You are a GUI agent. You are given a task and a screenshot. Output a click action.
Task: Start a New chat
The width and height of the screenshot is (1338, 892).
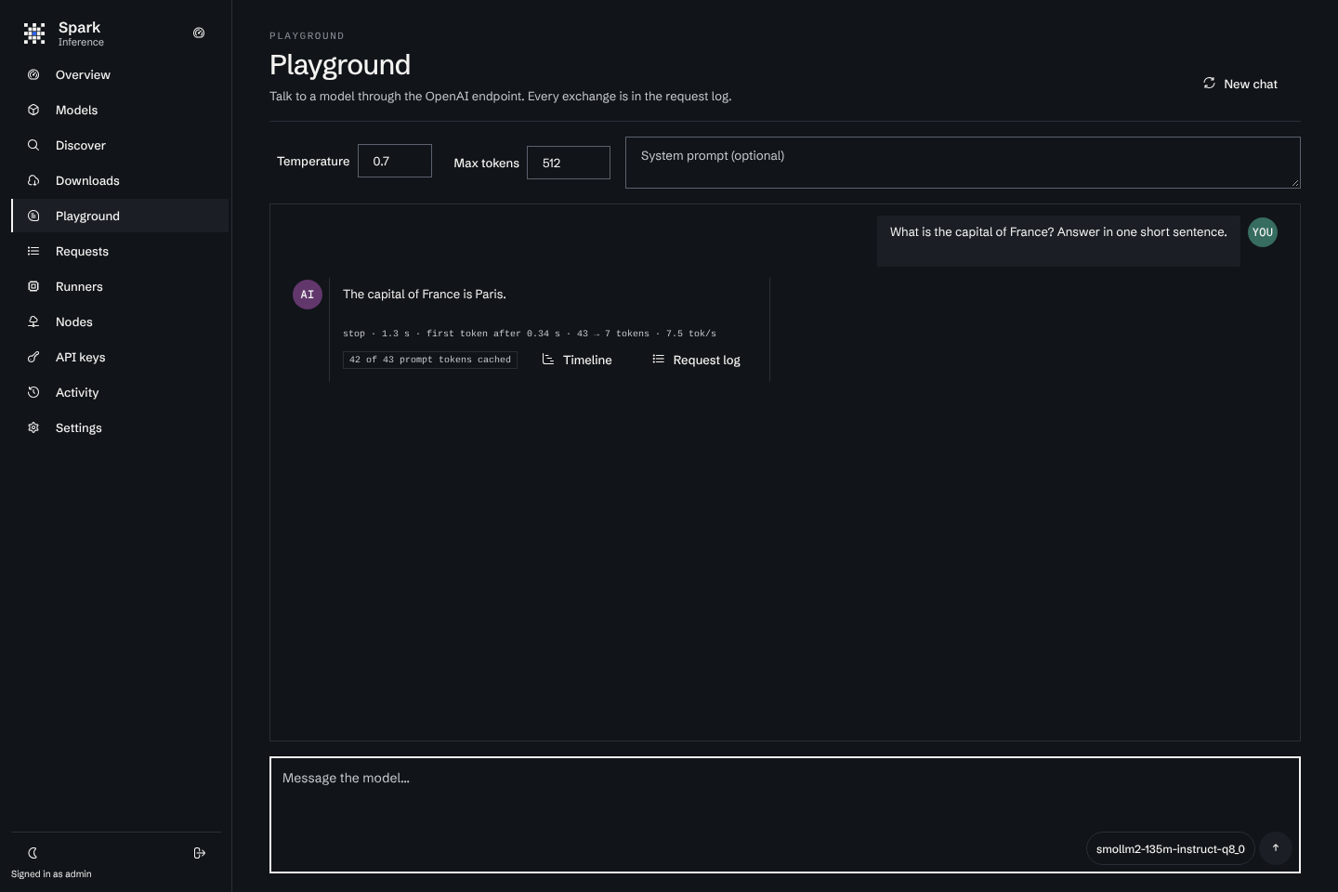click(1240, 84)
